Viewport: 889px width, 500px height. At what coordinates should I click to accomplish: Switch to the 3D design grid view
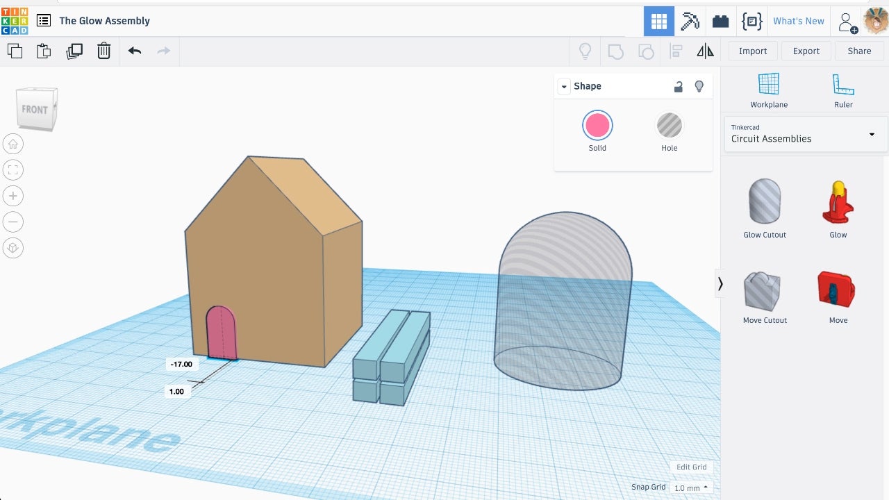(x=659, y=21)
